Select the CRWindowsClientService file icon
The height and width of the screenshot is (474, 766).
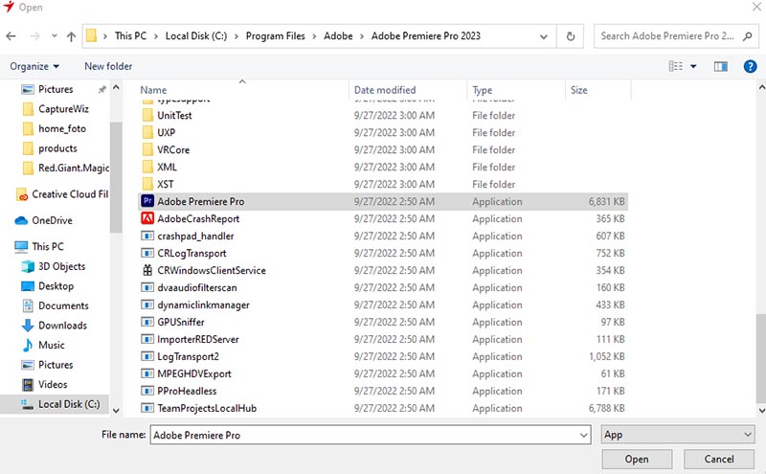[147, 270]
